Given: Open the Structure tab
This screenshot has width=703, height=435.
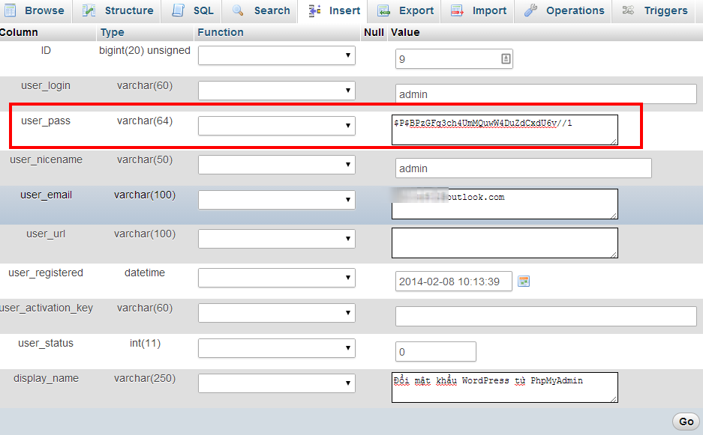Looking at the screenshot, I should 119,10.
